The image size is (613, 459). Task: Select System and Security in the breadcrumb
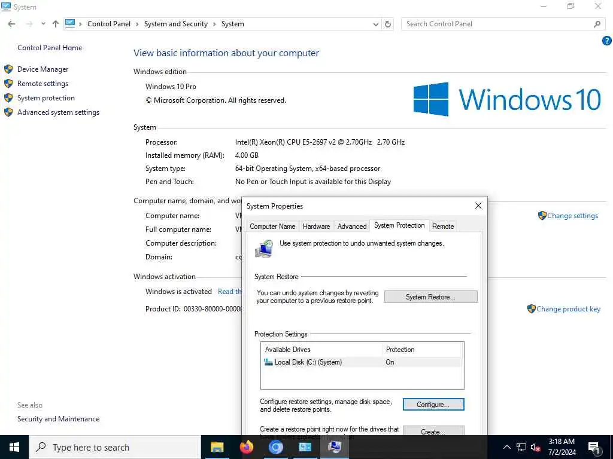[x=175, y=24]
